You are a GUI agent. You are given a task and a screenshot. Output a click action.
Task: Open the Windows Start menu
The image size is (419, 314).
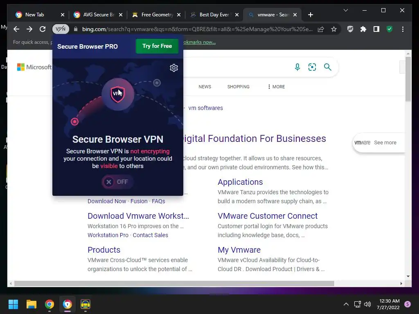(x=13, y=304)
